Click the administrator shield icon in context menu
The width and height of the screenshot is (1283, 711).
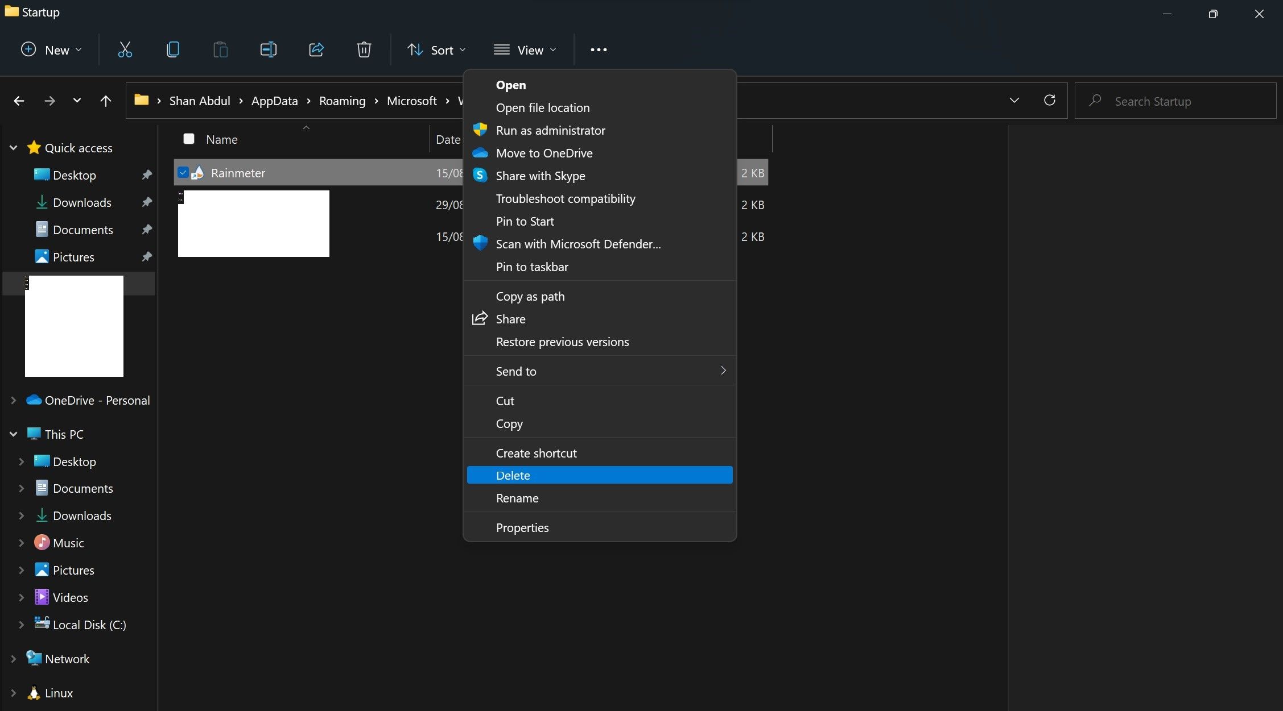pyautogui.click(x=480, y=130)
